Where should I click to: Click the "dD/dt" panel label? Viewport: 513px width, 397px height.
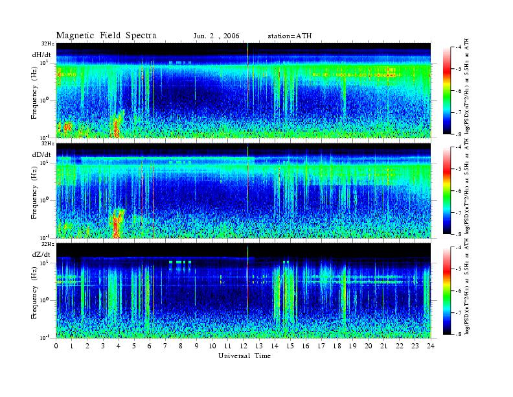[41, 154]
